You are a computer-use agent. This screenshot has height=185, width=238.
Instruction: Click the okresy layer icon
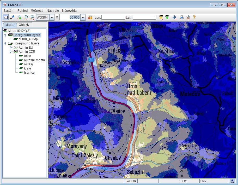tap(21, 64)
